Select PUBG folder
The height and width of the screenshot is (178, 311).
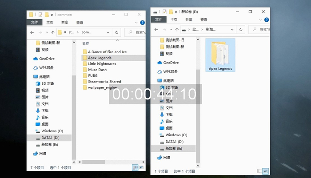pyautogui.click(x=90, y=76)
